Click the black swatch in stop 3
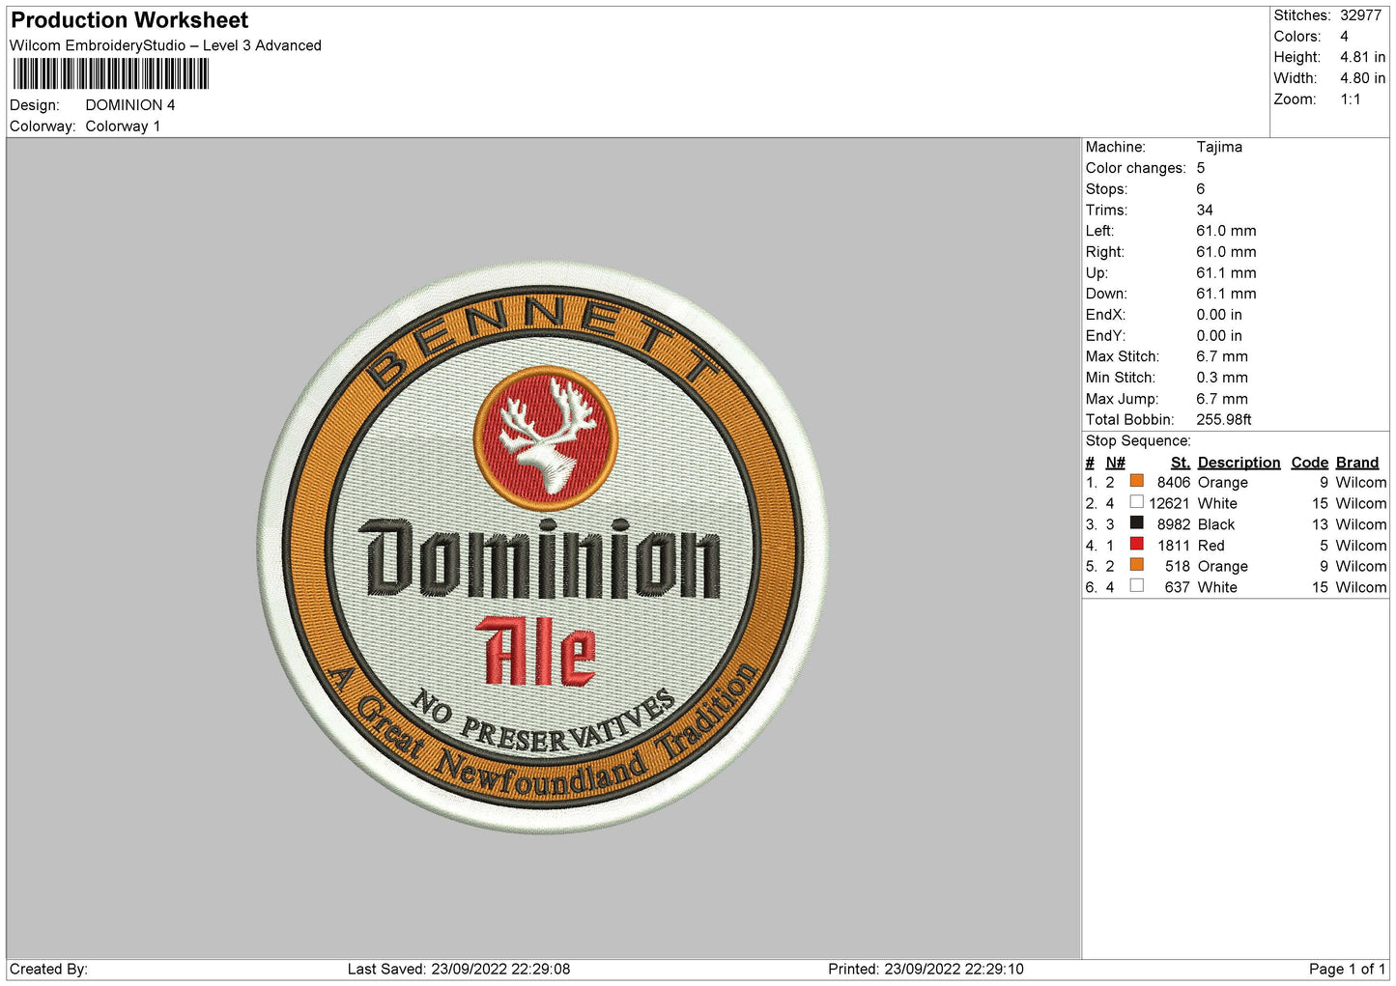Image resolution: width=1396 pixels, height=986 pixels. click(1136, 523)
